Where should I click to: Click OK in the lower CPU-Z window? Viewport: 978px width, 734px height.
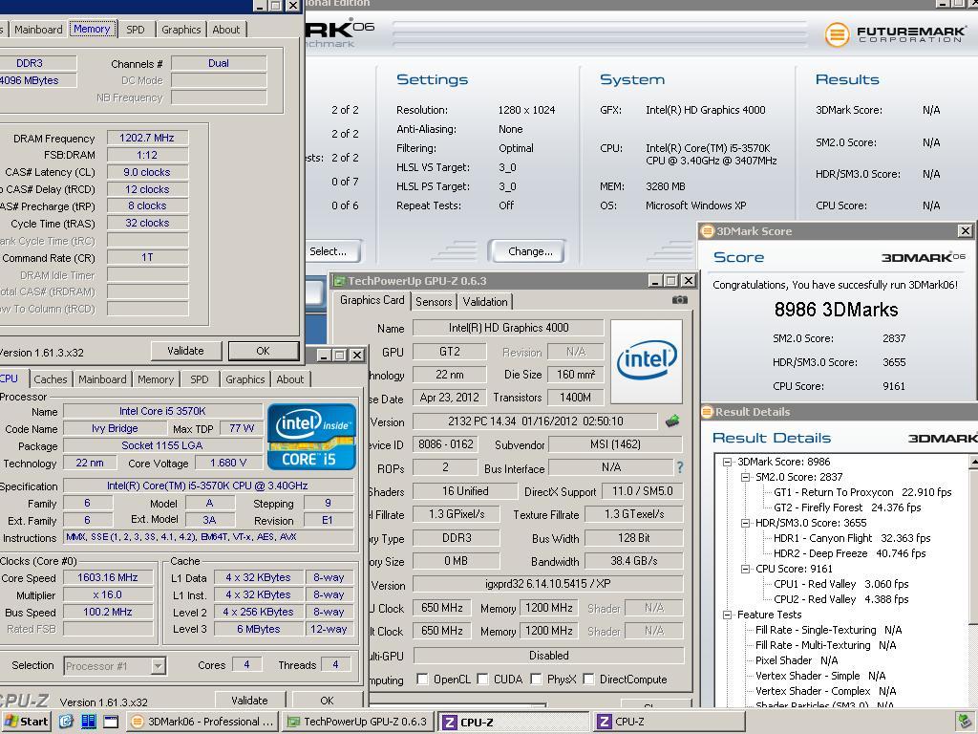tap(327, 701)
